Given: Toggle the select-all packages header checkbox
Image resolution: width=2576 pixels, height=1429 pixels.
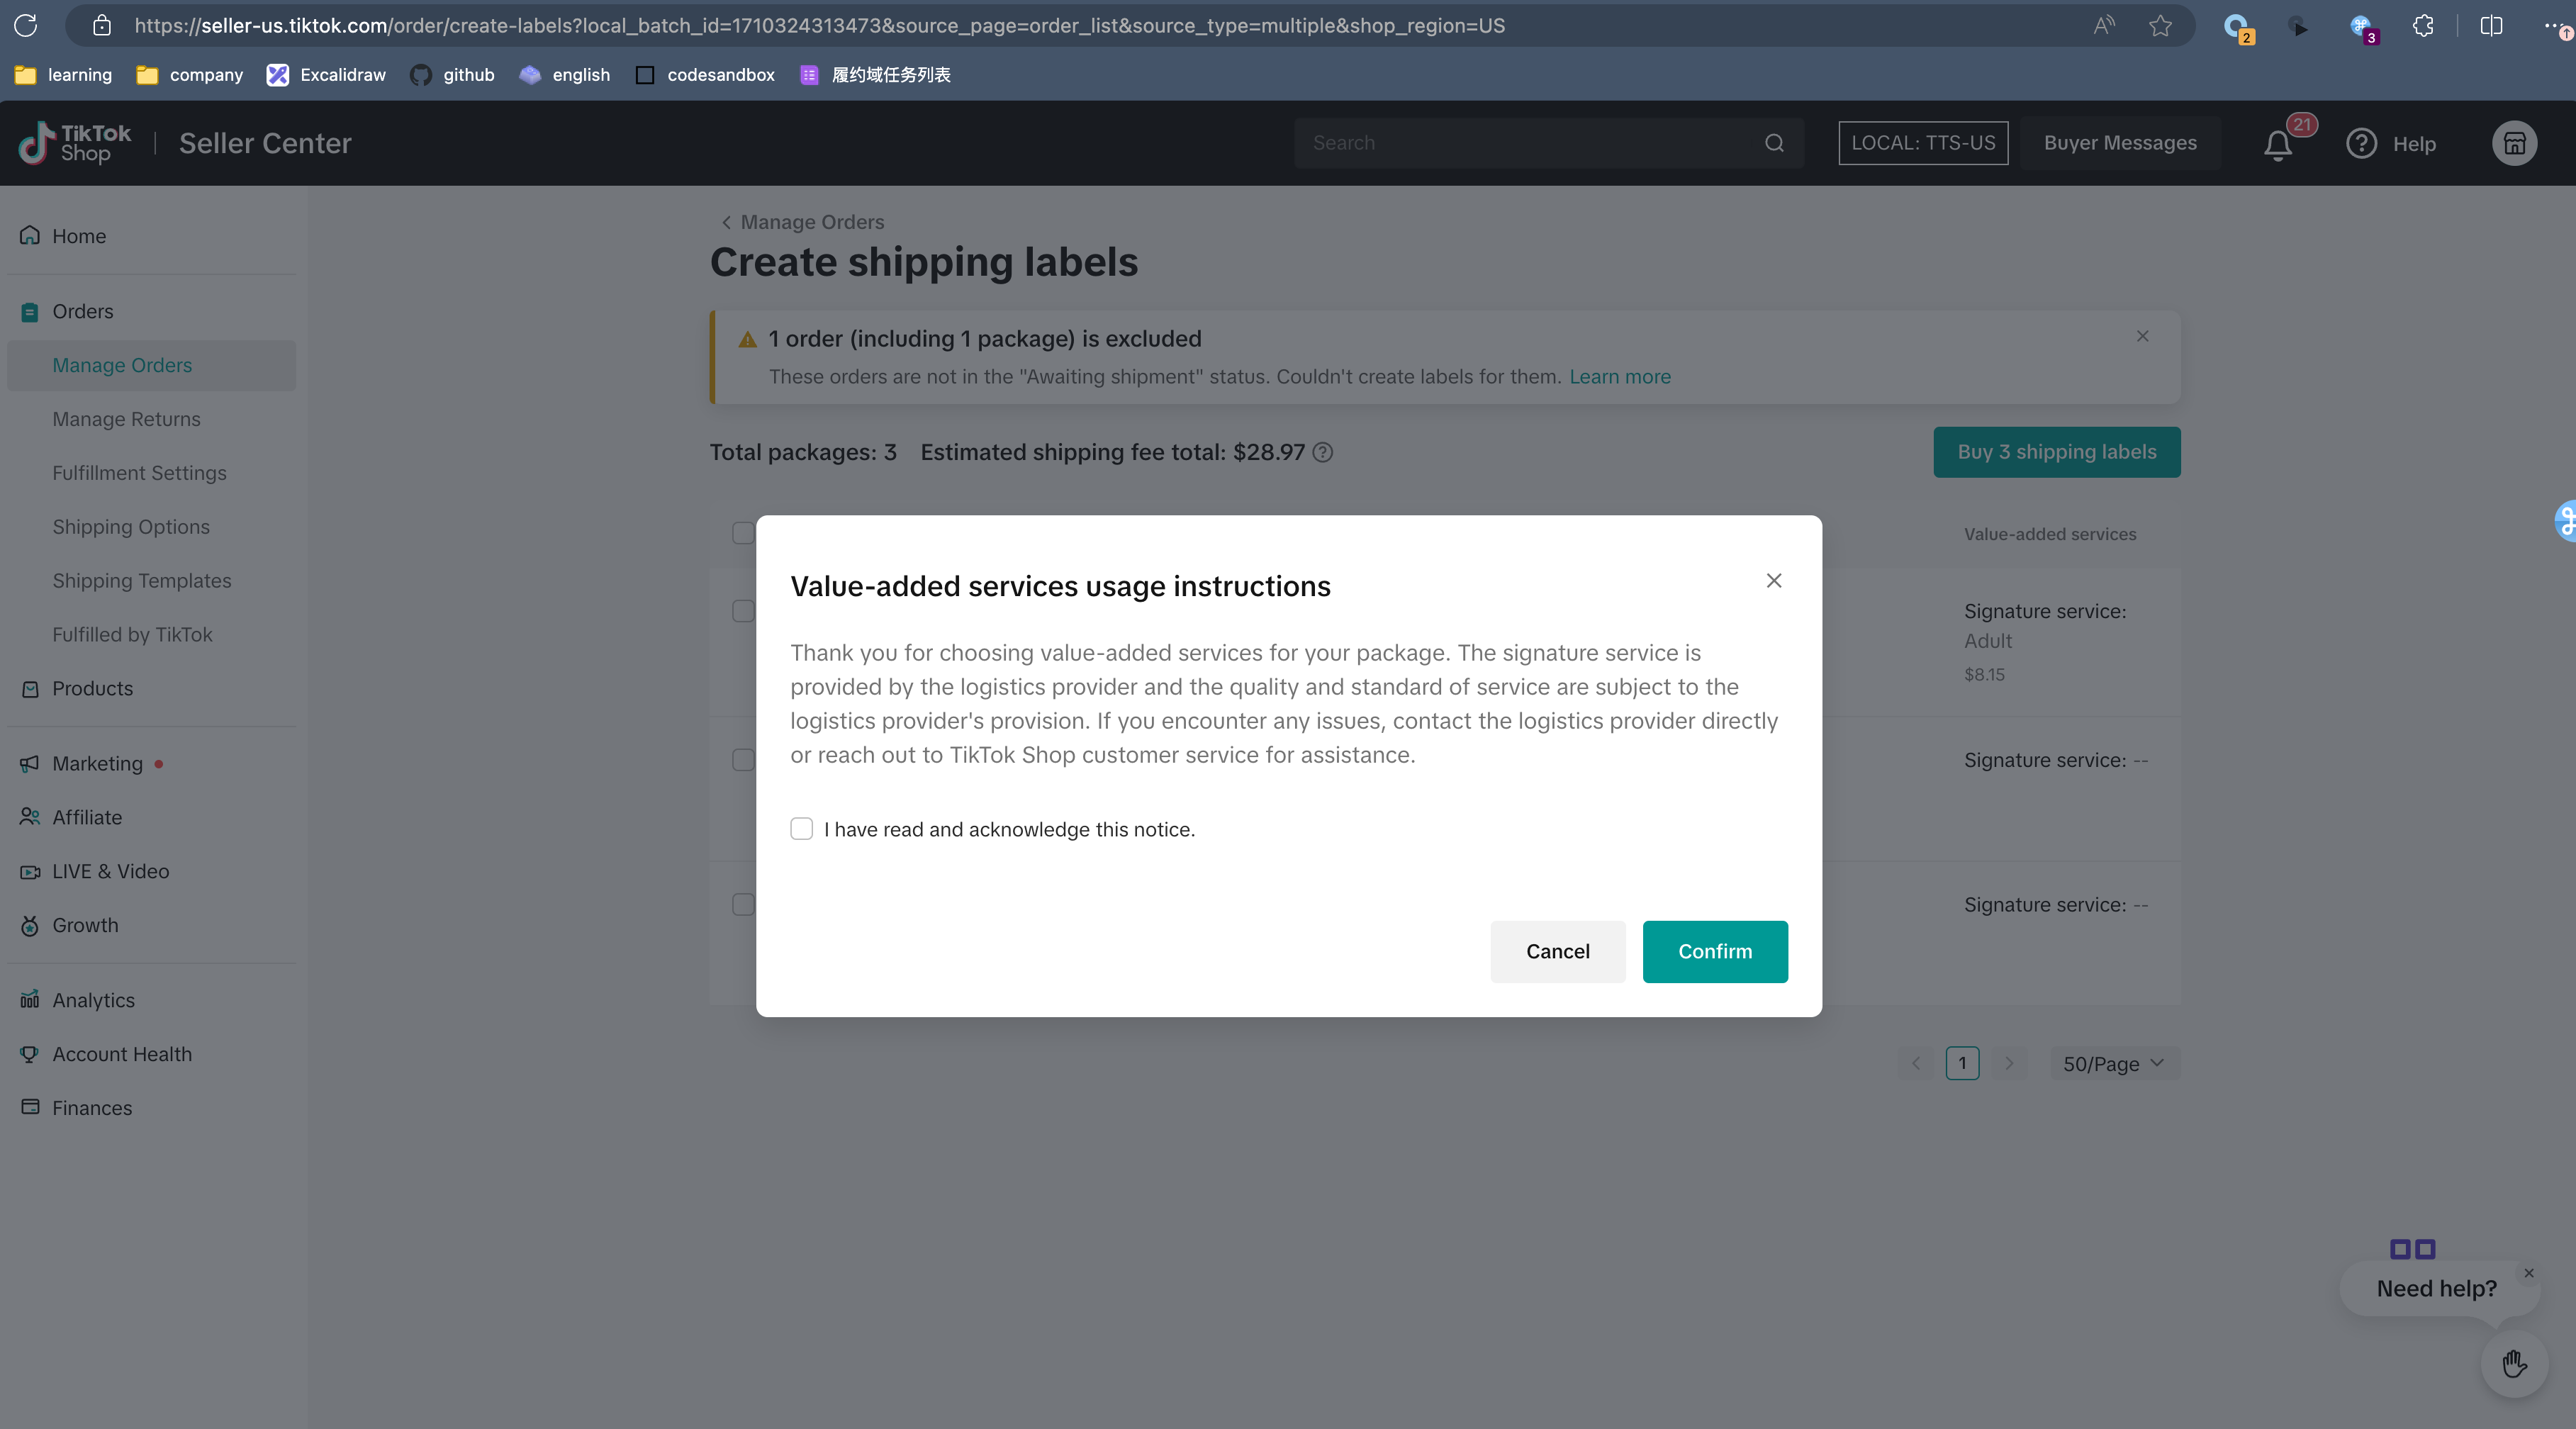Looking at the screenshot, I should coord(743,533).
